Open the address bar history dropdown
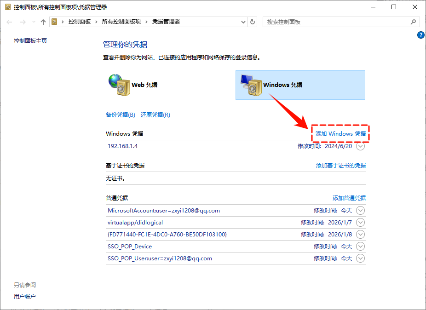 [x=243, y=22]
